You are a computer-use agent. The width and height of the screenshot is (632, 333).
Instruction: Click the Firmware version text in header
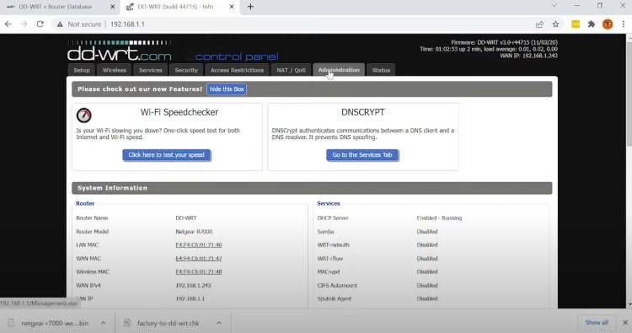pyautogui.click(x=504, y=42)
